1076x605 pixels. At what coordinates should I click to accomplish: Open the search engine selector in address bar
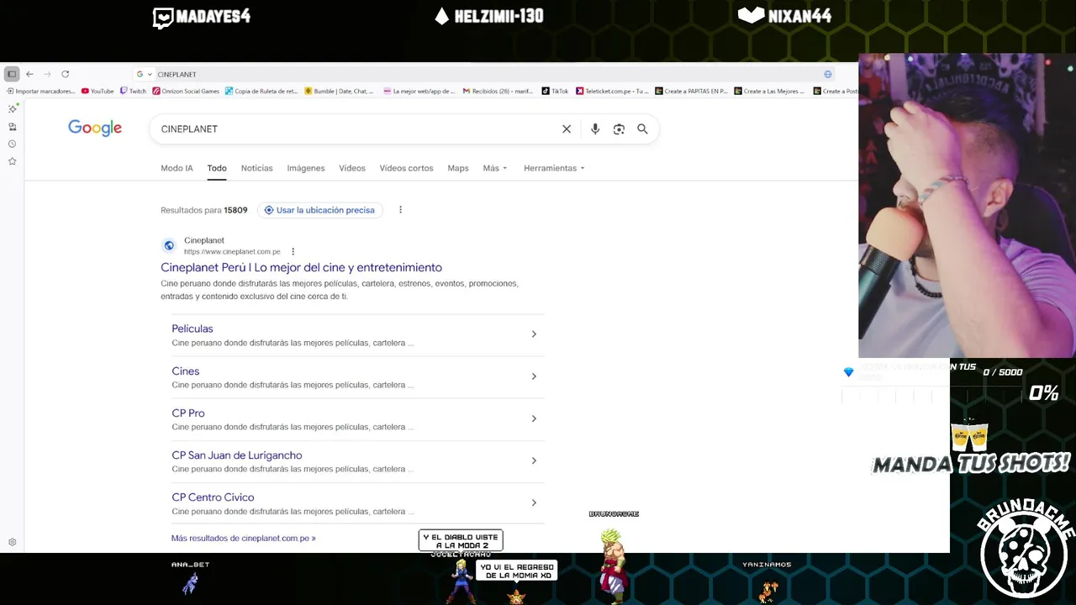point(145,74)
